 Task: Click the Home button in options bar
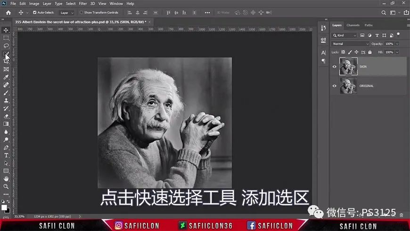pos(8,13)
